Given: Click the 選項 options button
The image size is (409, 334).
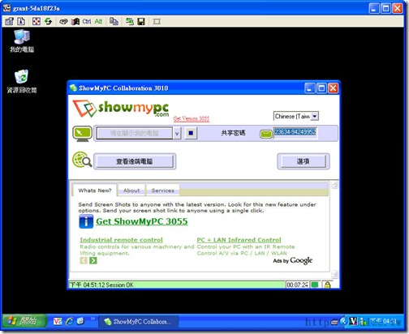Looking at the screenshot, I should click(303, 161).
